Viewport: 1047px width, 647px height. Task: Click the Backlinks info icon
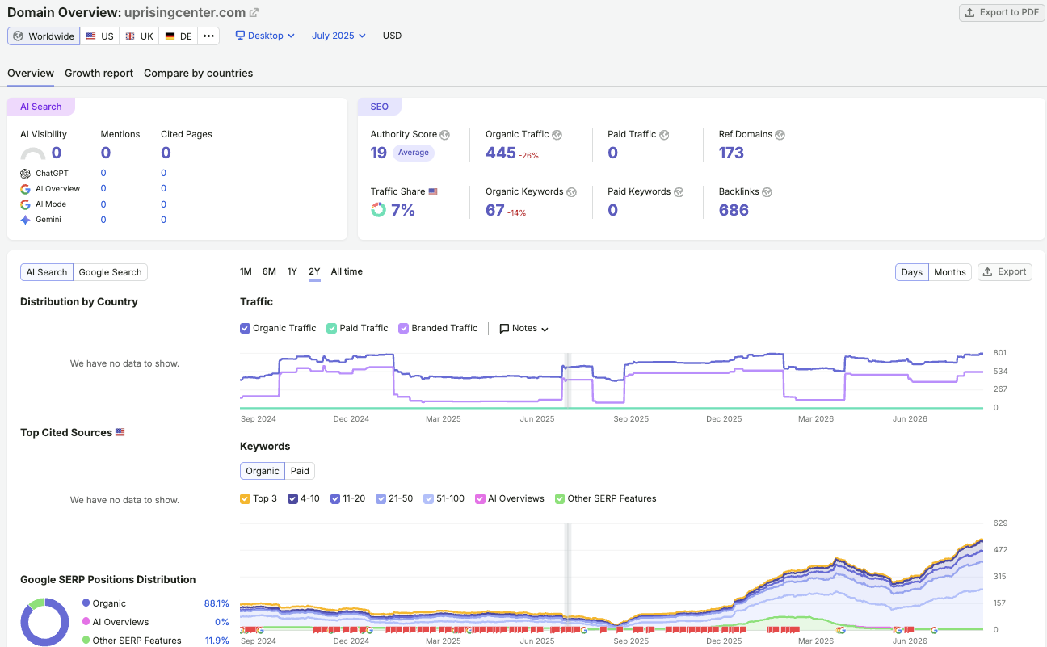[767, 192]
